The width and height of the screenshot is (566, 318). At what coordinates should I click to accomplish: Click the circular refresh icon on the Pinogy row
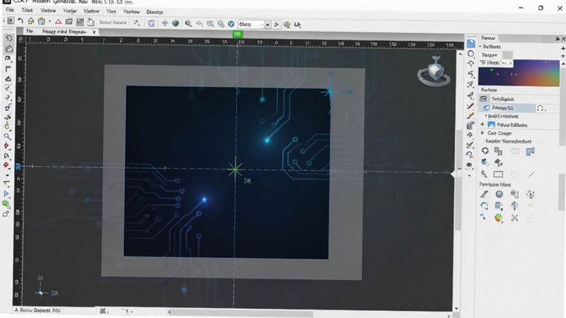[x=541, y=108]
